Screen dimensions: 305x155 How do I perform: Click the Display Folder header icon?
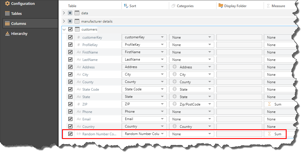click(221, 6)
